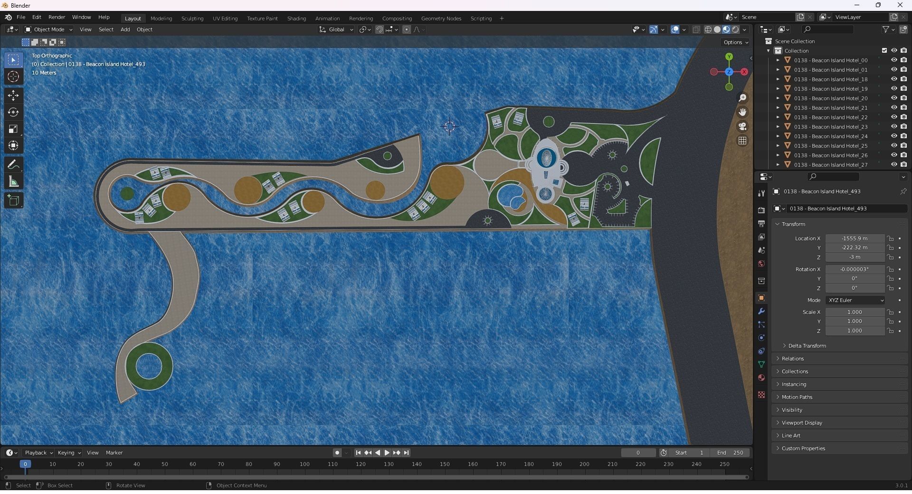Toggle proportional editing

point(407,29)
